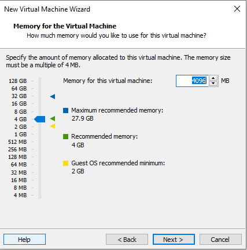The image size is (247, 250).
Task: Click the green Recommended memory legend square
Action: (x=65, y=137)
